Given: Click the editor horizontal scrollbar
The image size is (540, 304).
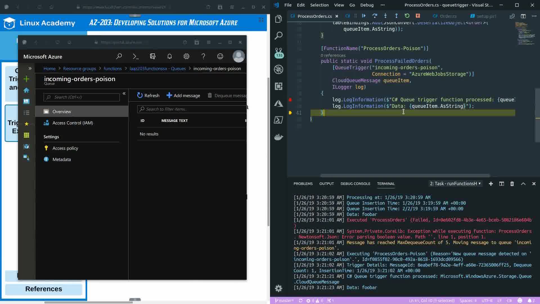Looking at the screenshot, I should tap(405, 176).
